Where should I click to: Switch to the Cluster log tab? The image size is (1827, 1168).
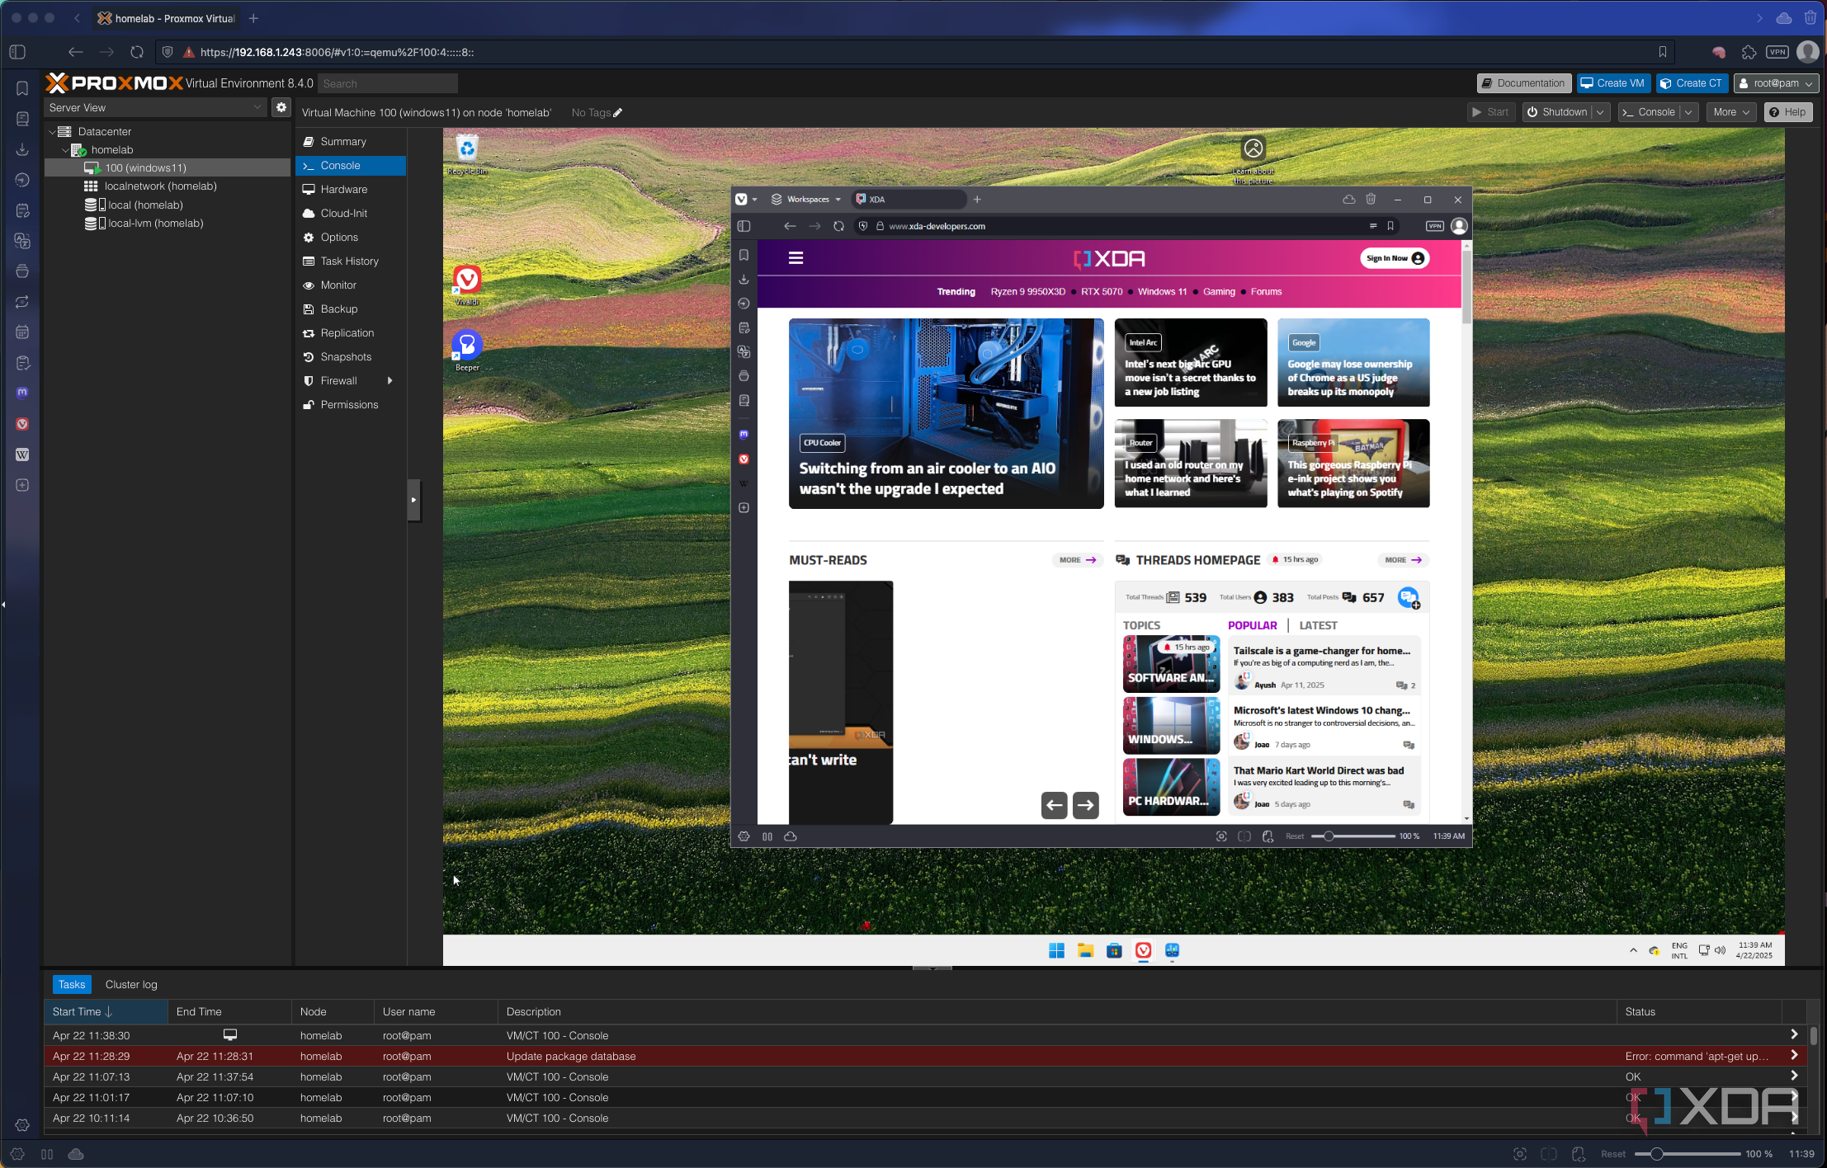pos(131,984)
